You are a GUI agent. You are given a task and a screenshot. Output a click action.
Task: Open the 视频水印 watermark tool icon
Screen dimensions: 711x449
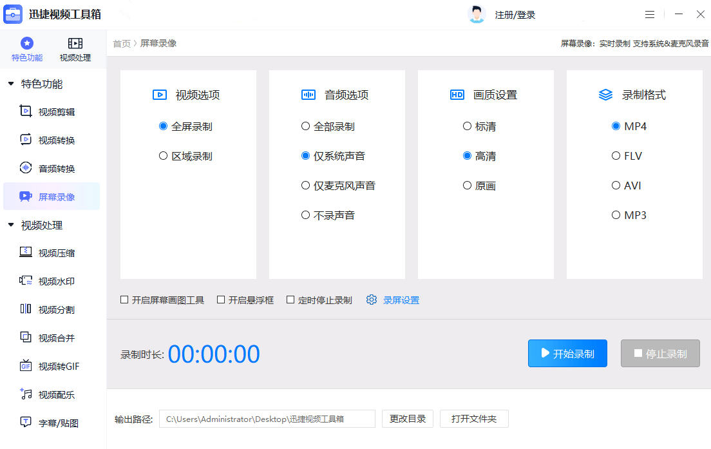click(x=26, y=281)
